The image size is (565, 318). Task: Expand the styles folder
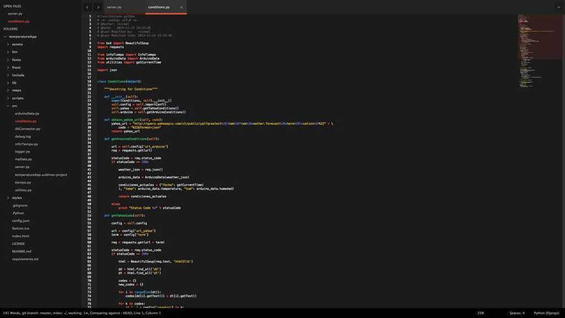[17, 198]
